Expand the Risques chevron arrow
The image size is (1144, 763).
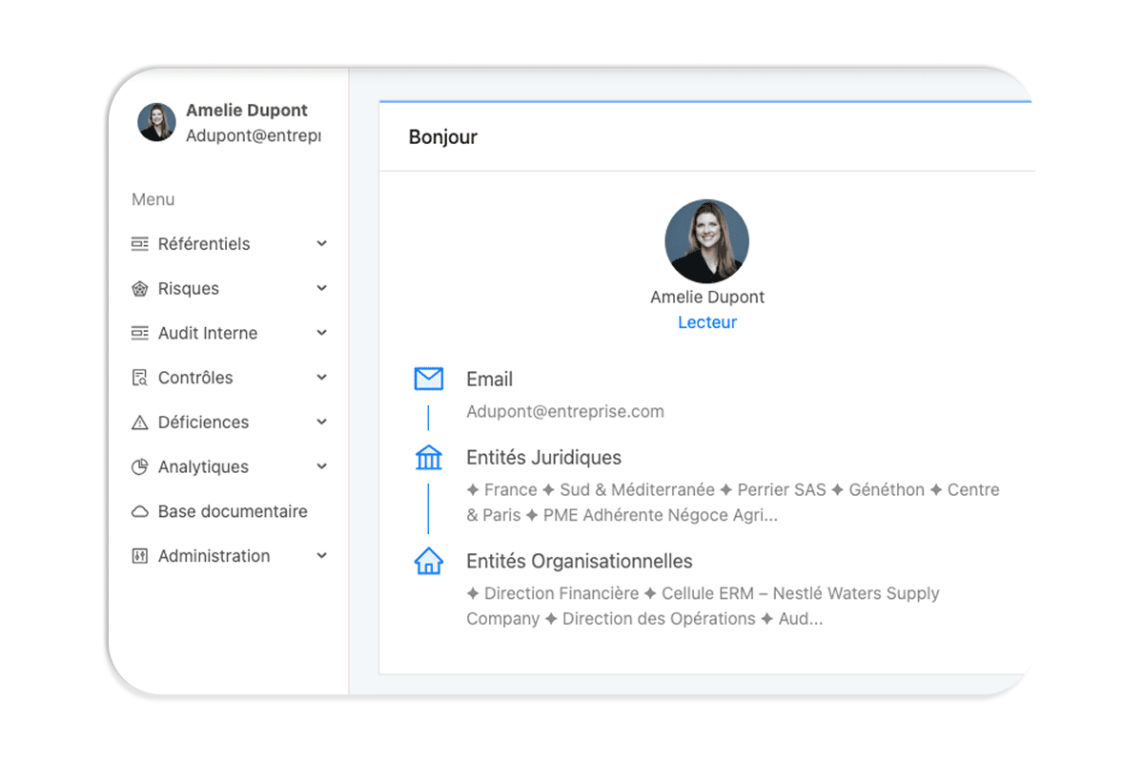coord(321,288)
